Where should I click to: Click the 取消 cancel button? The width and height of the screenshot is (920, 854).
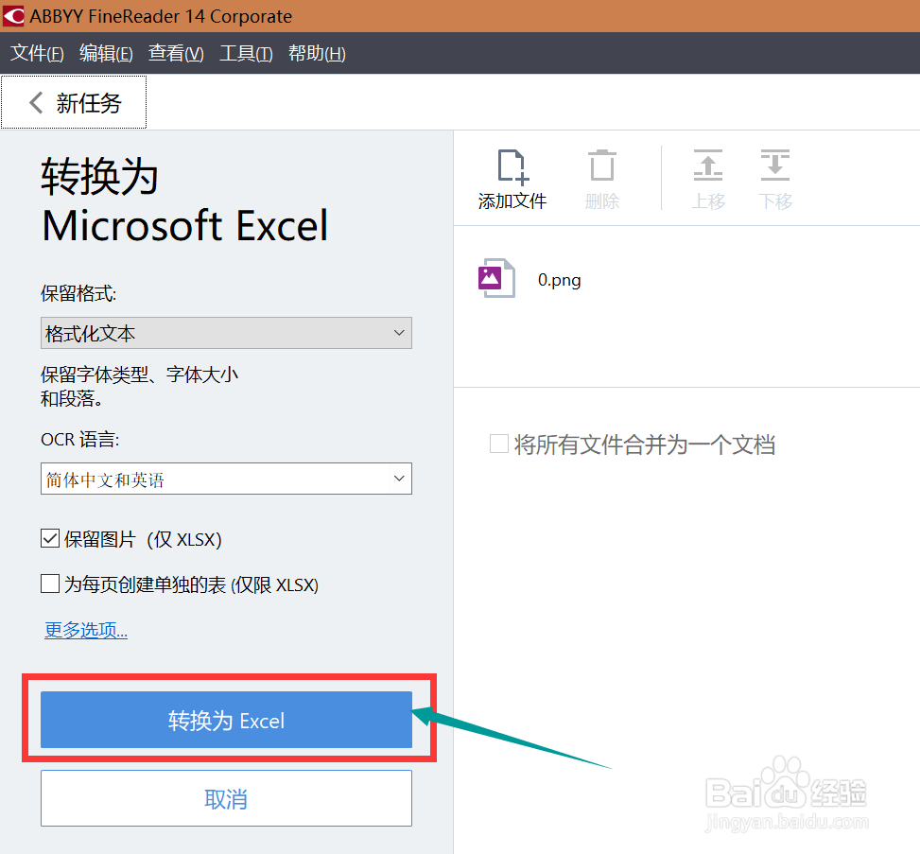[226, 798]
